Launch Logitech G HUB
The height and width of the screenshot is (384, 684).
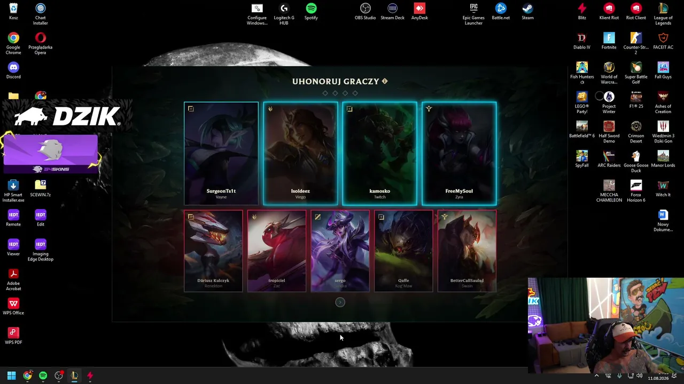pyautogui.click(x=284, y=14)
